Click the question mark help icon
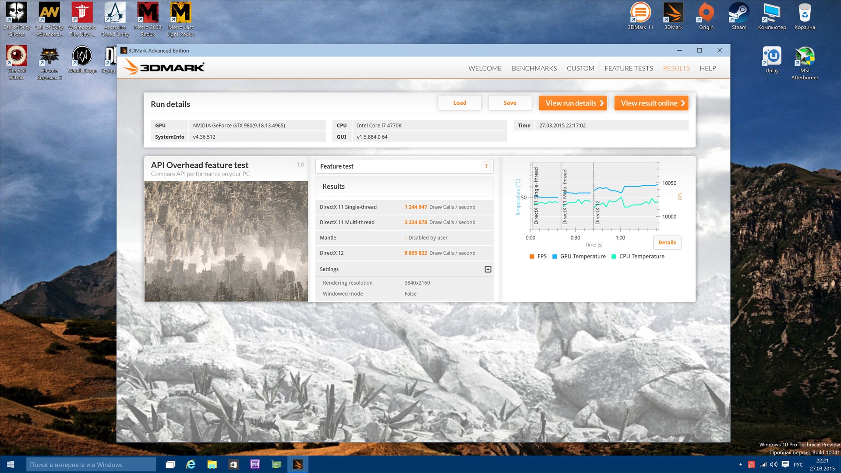The image size is (841, 473). [486, 166]
